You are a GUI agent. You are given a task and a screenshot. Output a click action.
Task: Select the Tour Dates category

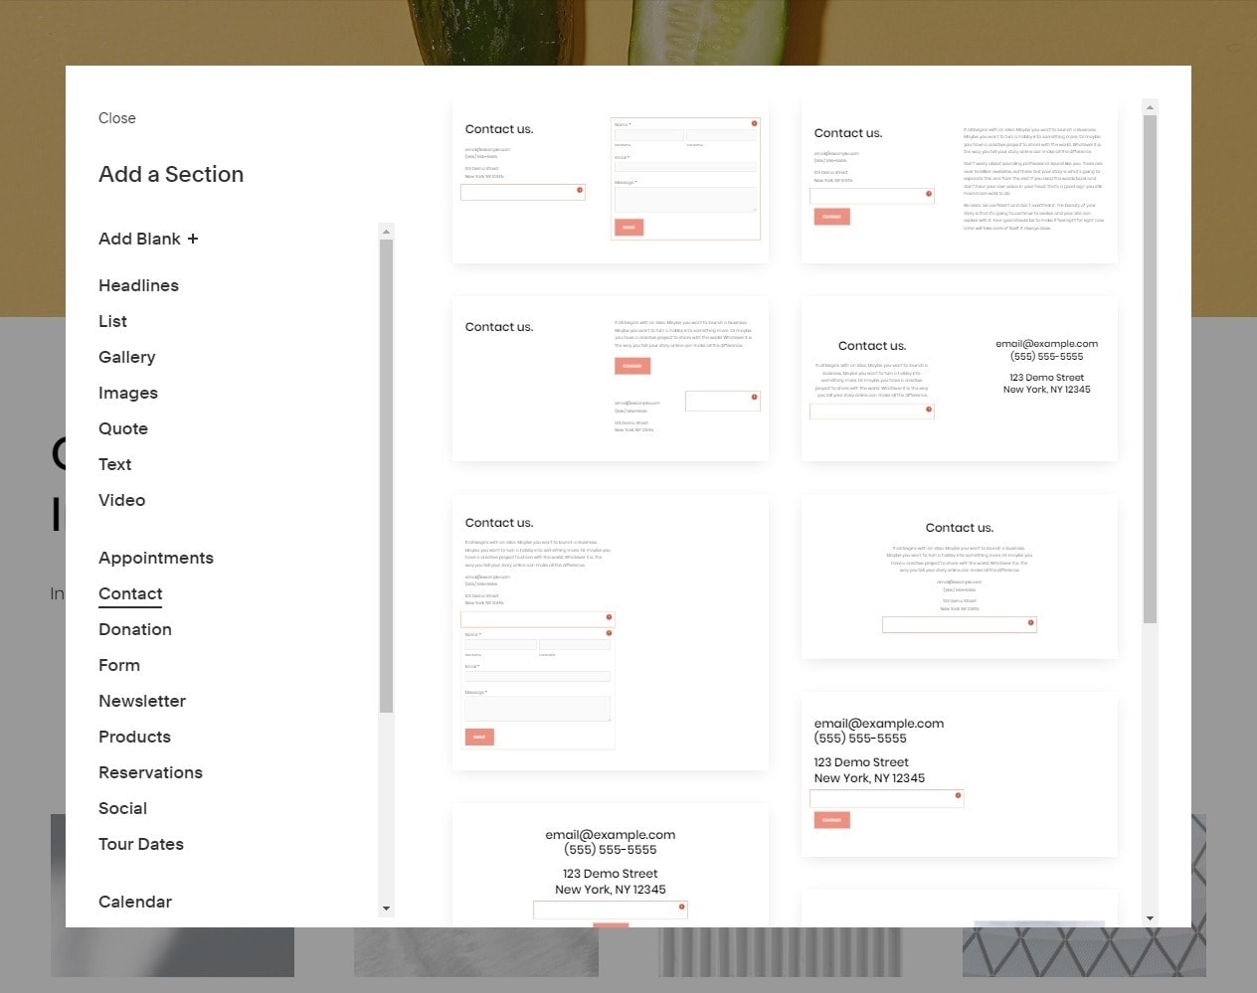141,844
